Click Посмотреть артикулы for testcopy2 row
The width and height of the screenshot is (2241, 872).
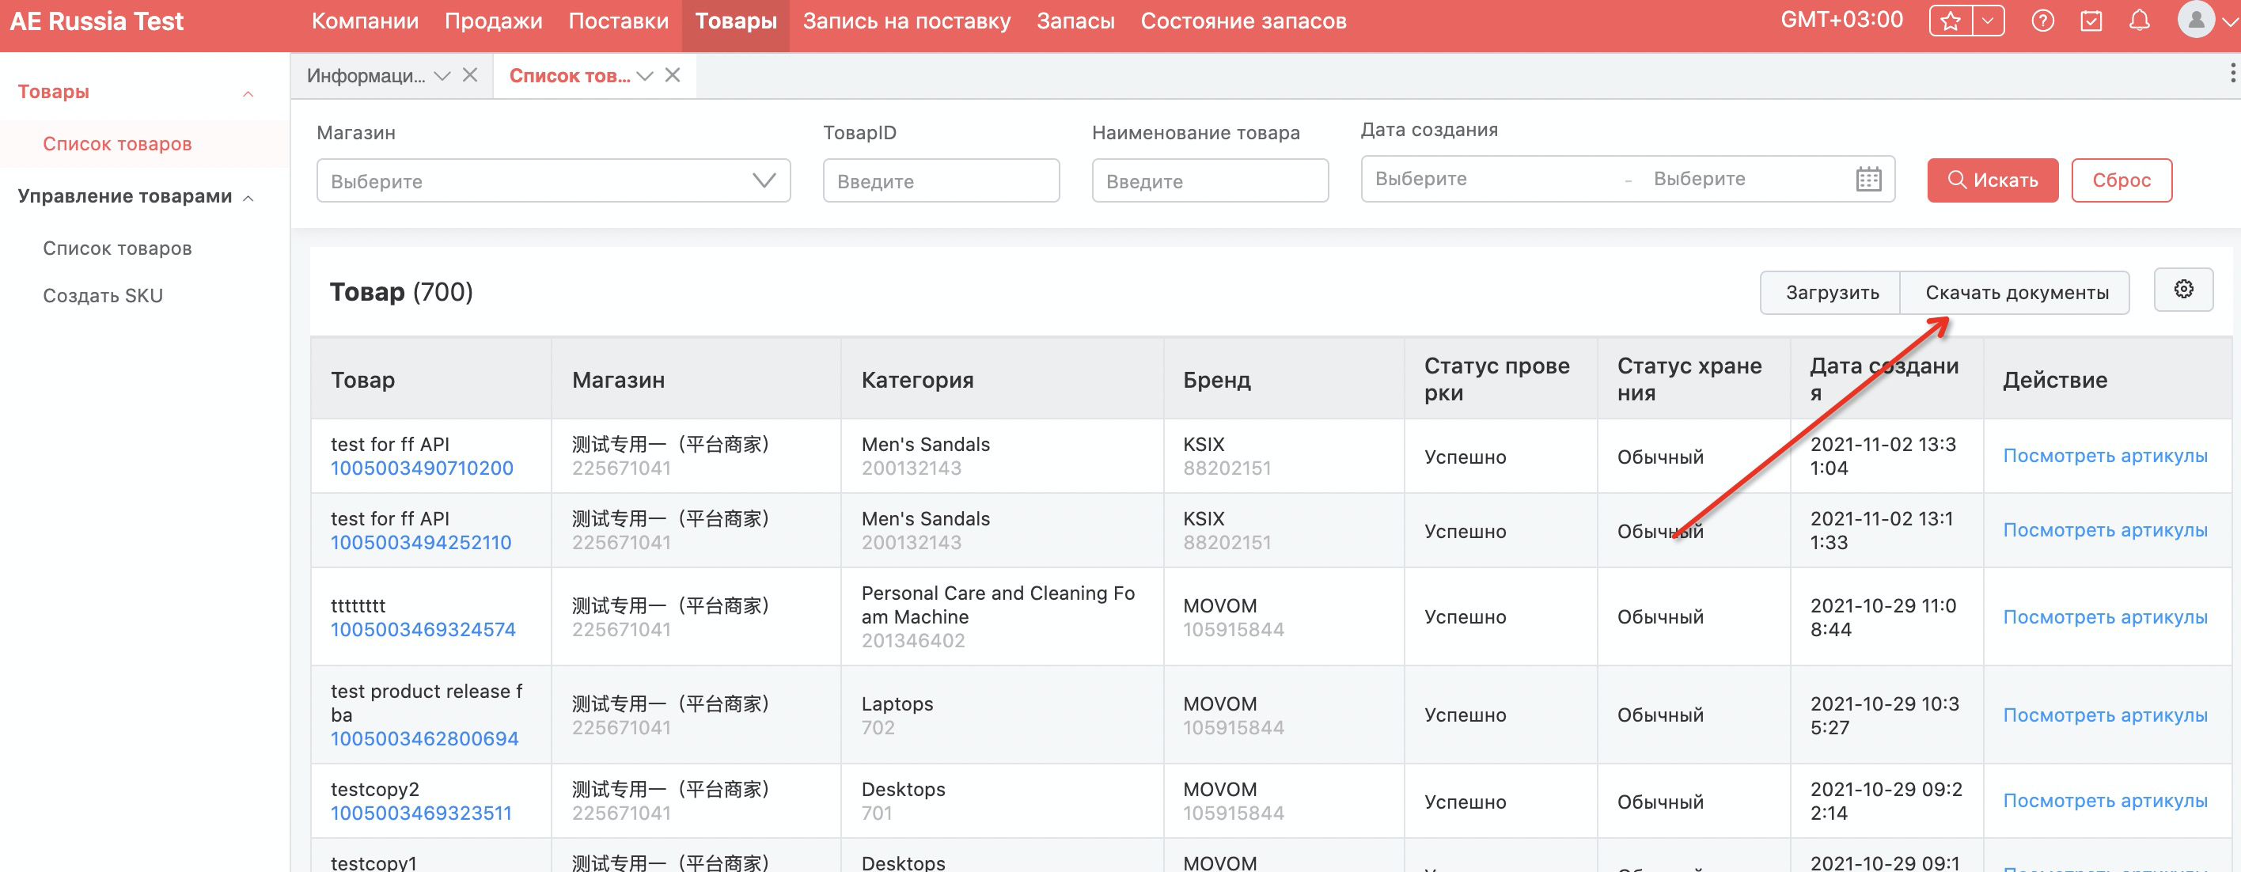point(2104,801)
